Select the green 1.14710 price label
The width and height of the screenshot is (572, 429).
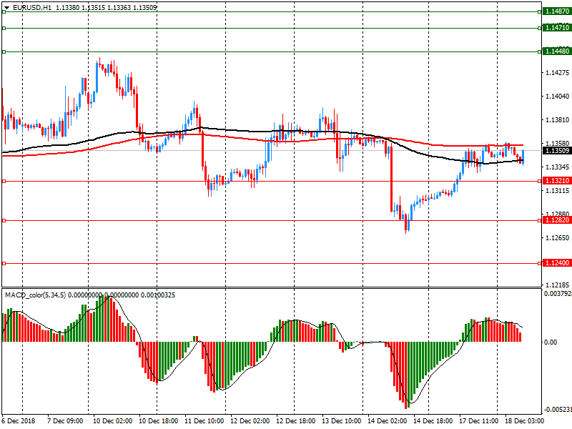tap(556, 28)
